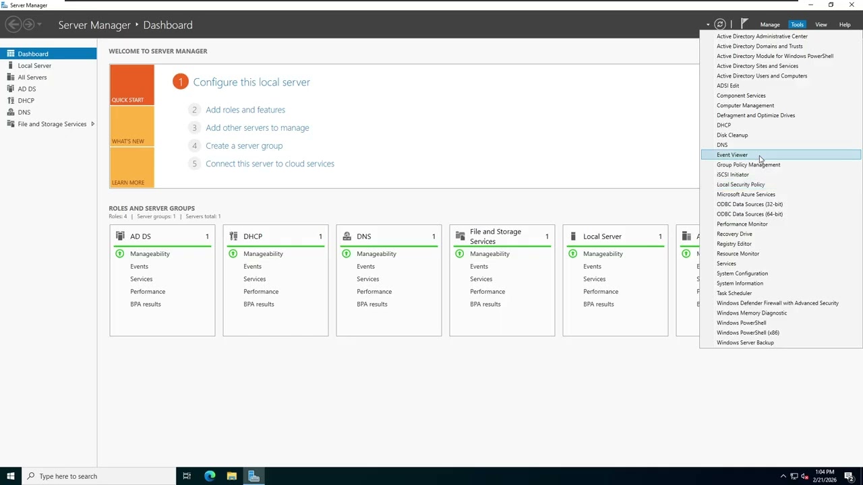Click Add other servers to manage
The height and width of the screenshot is (485, 863).
(258, 128)
